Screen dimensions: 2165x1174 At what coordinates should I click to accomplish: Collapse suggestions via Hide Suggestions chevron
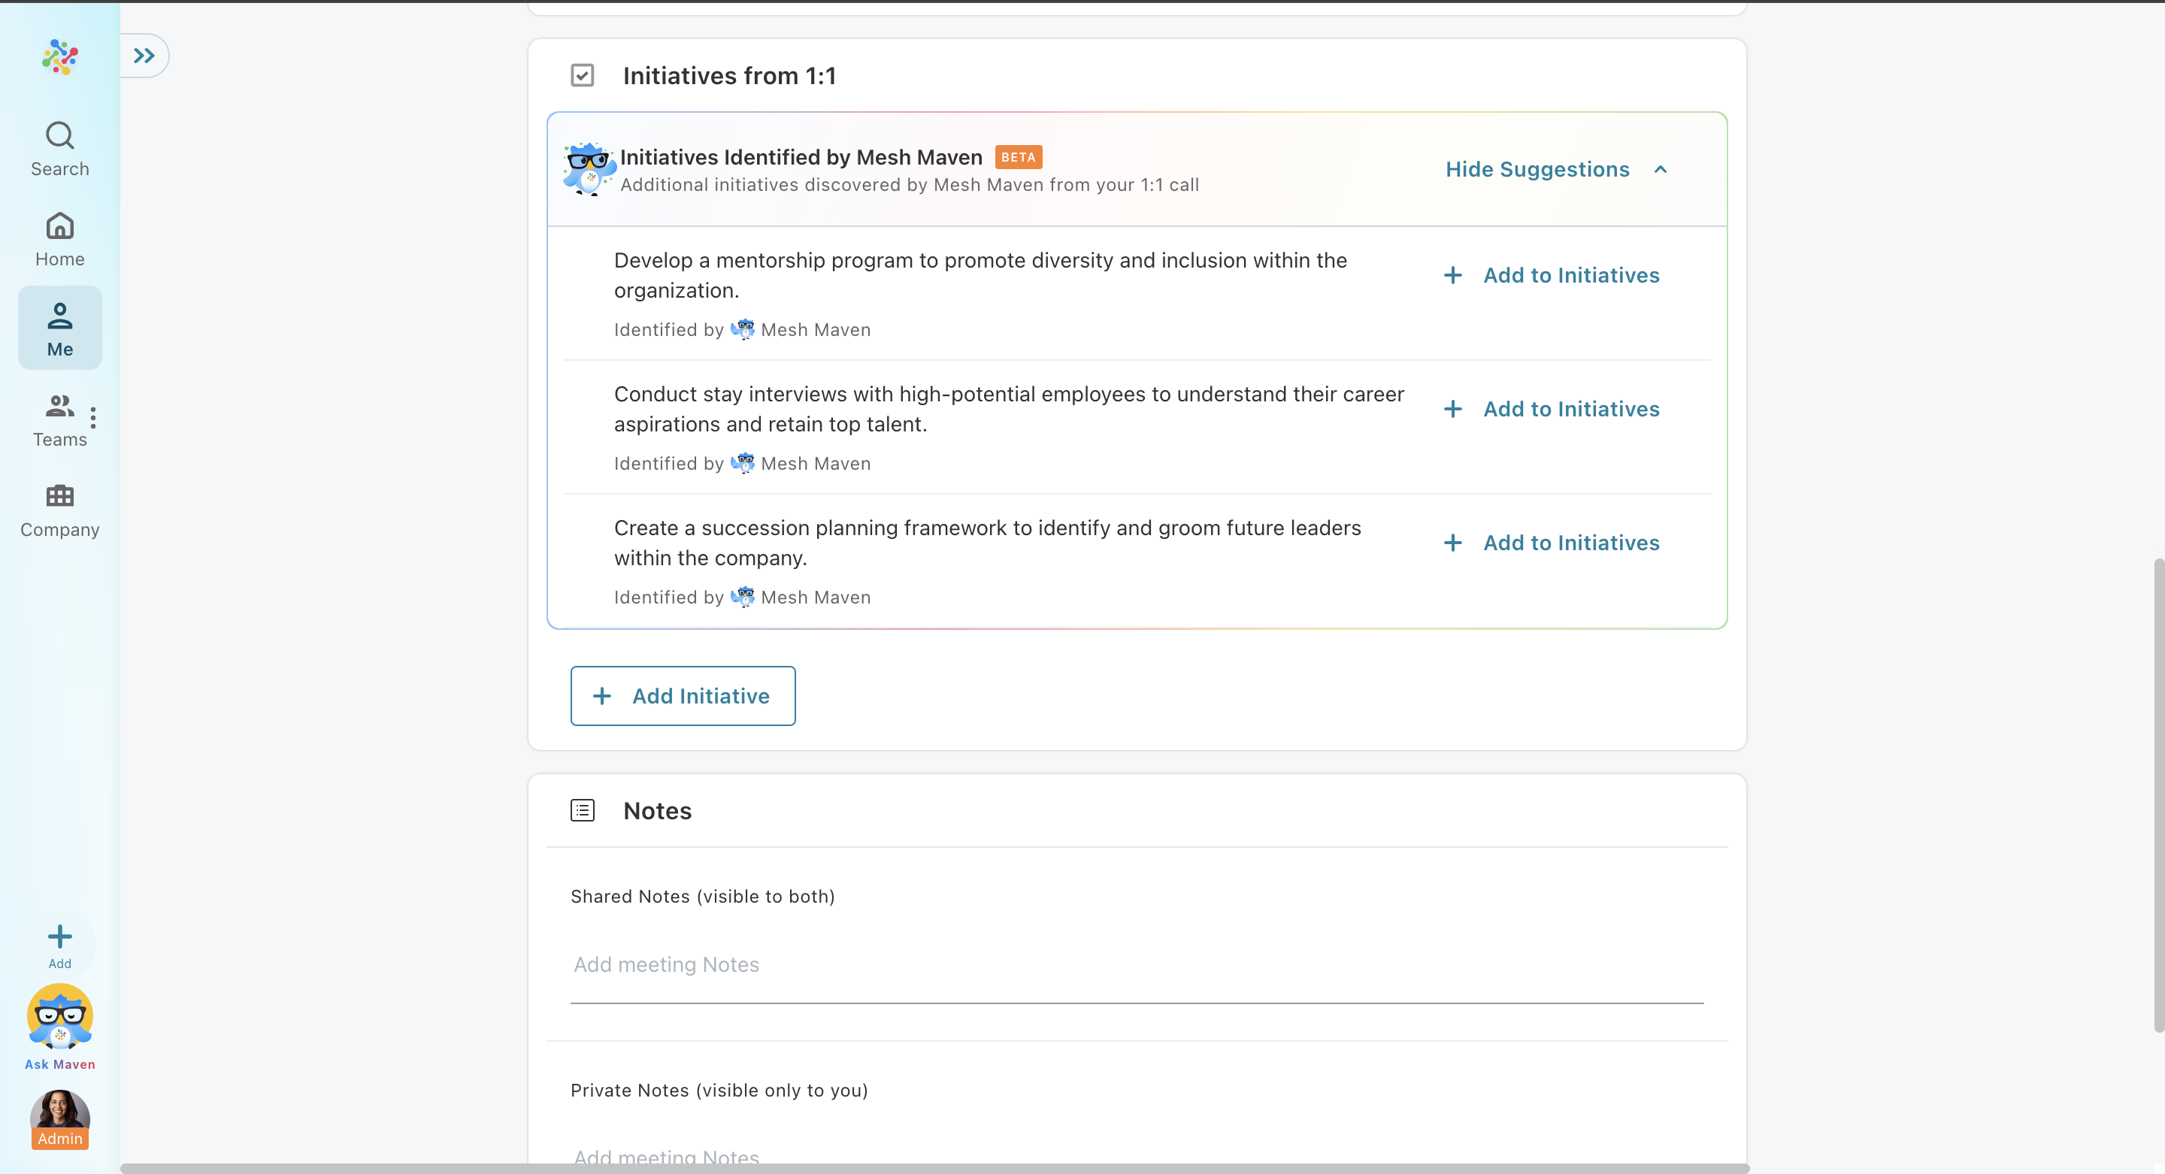pyautogui.click(x=1660, y=169)
